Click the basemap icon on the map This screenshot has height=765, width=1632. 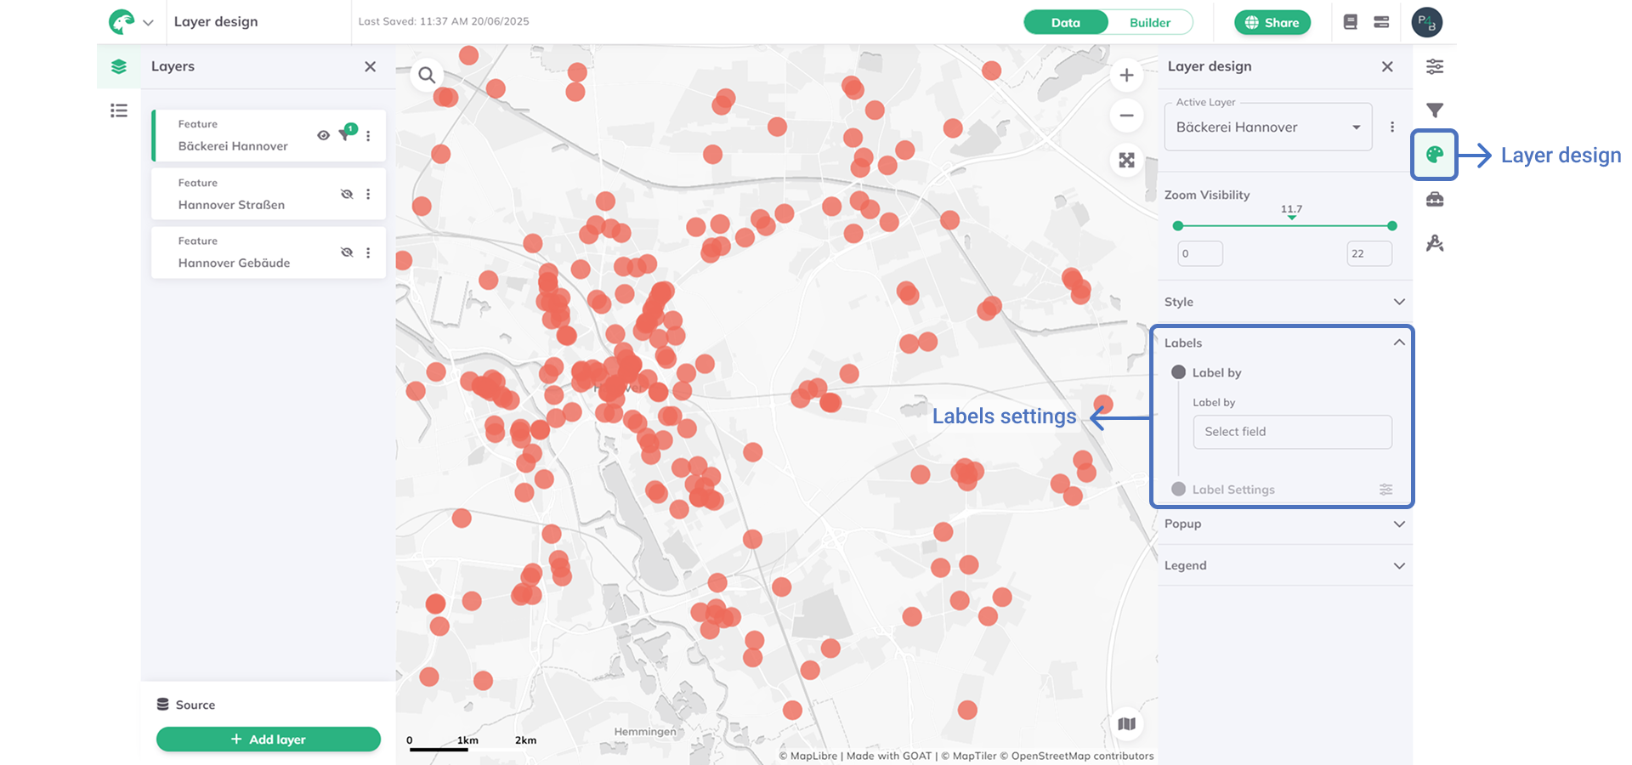1127,723
